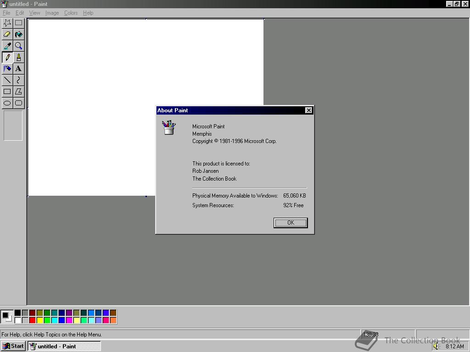The image size is (470, 352).
Task: Pick the white palette swatch
Action: click(18, 320)
